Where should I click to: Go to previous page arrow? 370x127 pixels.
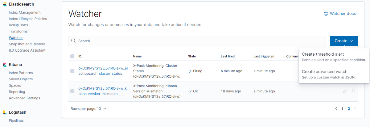click(336, 109)
